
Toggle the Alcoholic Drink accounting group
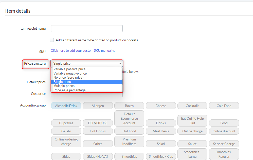tap(66, 106)
